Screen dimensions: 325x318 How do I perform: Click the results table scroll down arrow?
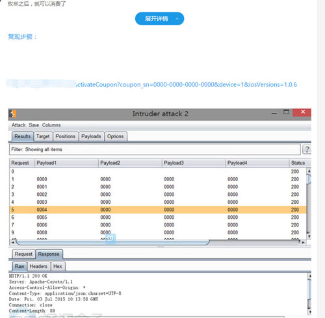point(309,236)
